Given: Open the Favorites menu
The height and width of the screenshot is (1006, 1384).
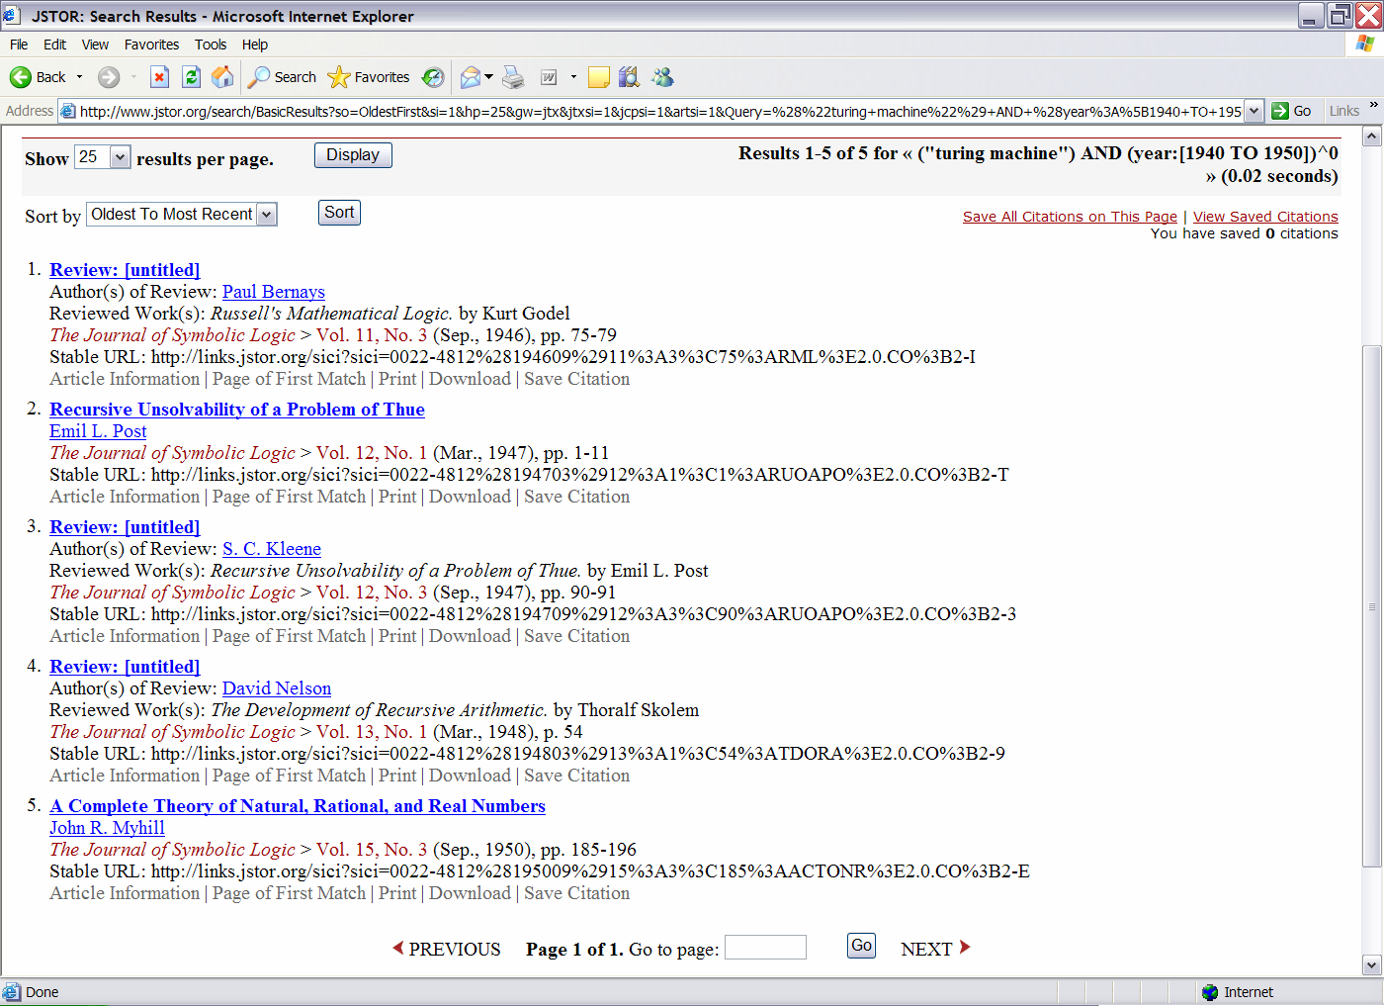Looking at the screenshot, I should pos(151,45).
